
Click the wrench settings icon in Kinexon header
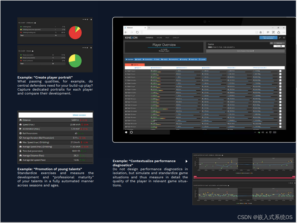280,38
